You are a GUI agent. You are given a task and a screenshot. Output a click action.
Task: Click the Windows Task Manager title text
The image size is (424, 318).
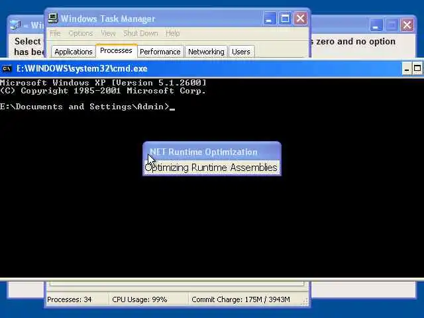point(108,19)
